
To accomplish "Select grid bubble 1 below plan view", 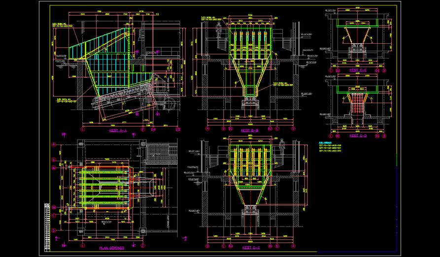I will [x=83, y=244].
